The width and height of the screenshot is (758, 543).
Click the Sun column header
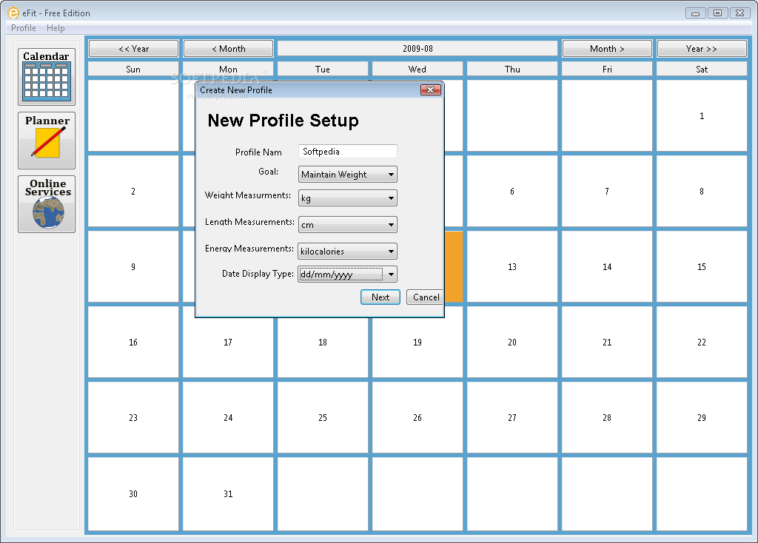133,69
